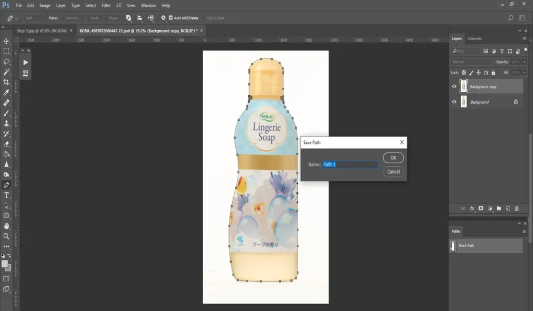Select the Eyedropper tool
This screenshot has height=311, width=533.
6,93
